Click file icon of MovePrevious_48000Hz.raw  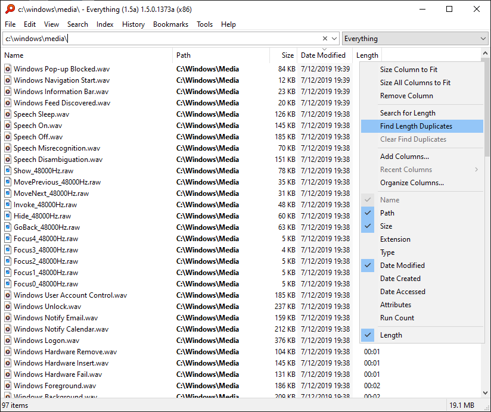tap(8, 182)
